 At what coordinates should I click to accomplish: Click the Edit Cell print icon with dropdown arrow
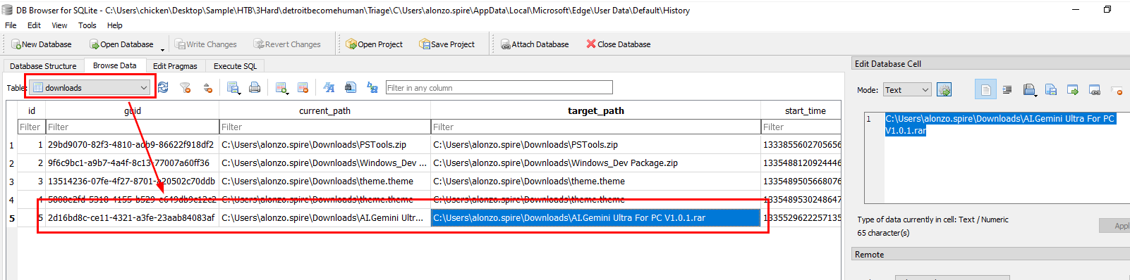click(1030, 90)
